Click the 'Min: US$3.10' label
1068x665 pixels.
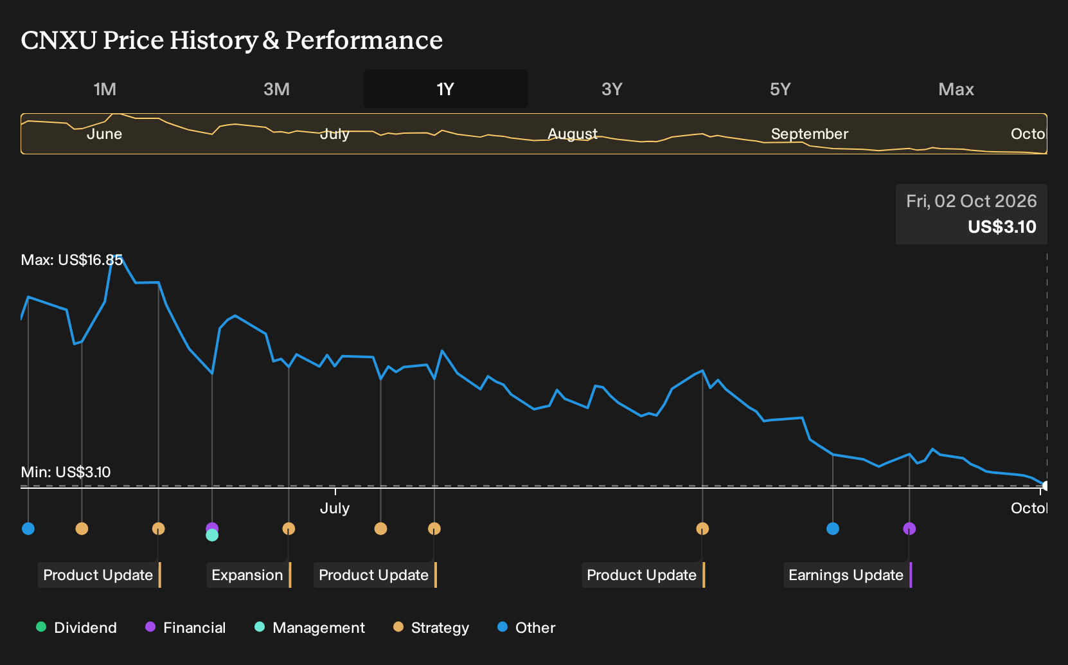point(66,472)
